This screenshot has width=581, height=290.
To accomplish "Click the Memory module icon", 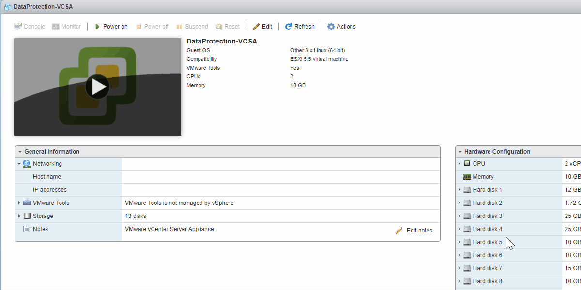I will [x=467, y=177].
